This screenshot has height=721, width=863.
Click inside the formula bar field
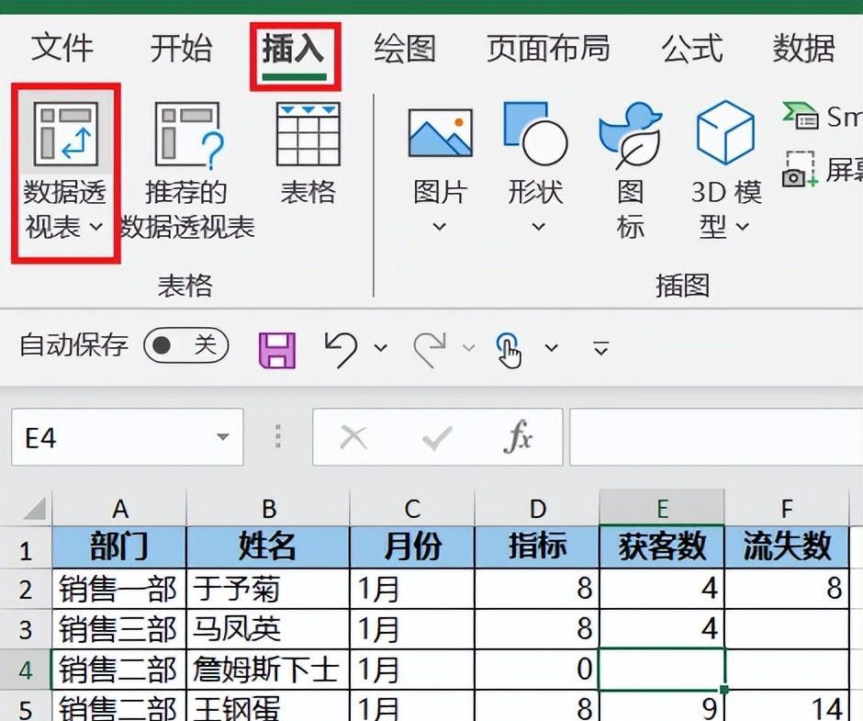[716, 437]
